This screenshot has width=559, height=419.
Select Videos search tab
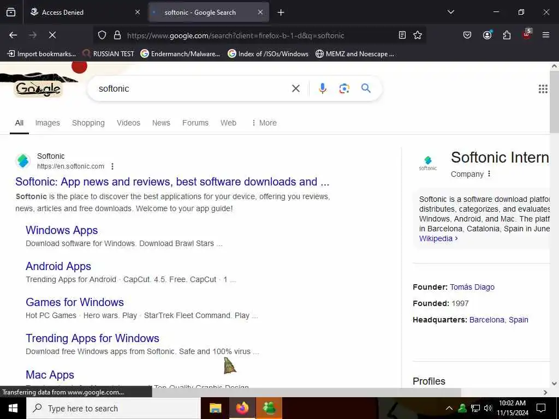tap(128, 123)
